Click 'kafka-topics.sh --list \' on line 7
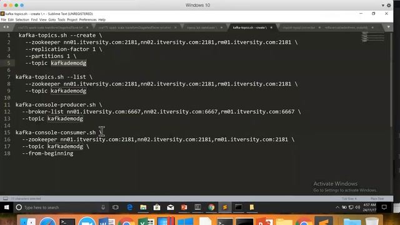The width and height of the screenshot is (400, 225). [x=54, y=77]
